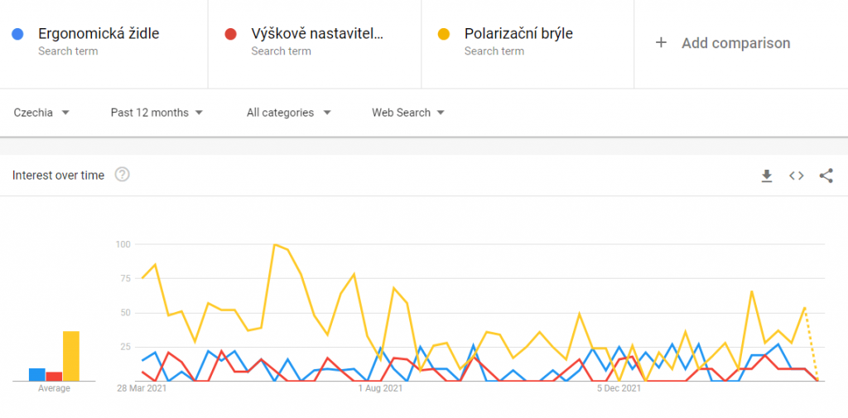
Task: Click the red dot for Výškově nastavitel
Action: [231, 34]
